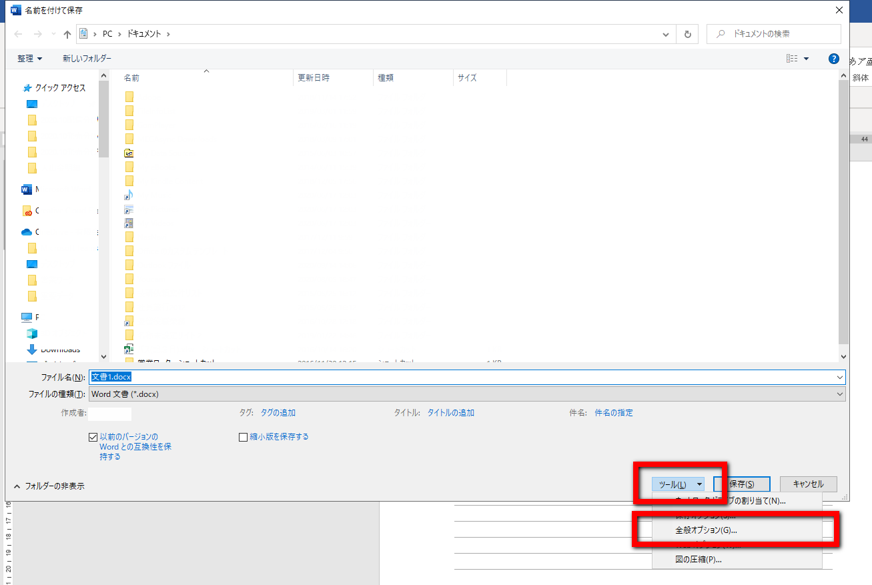
Task: Open the 3D objects cube folder
Action: click(x=32, y=334)
